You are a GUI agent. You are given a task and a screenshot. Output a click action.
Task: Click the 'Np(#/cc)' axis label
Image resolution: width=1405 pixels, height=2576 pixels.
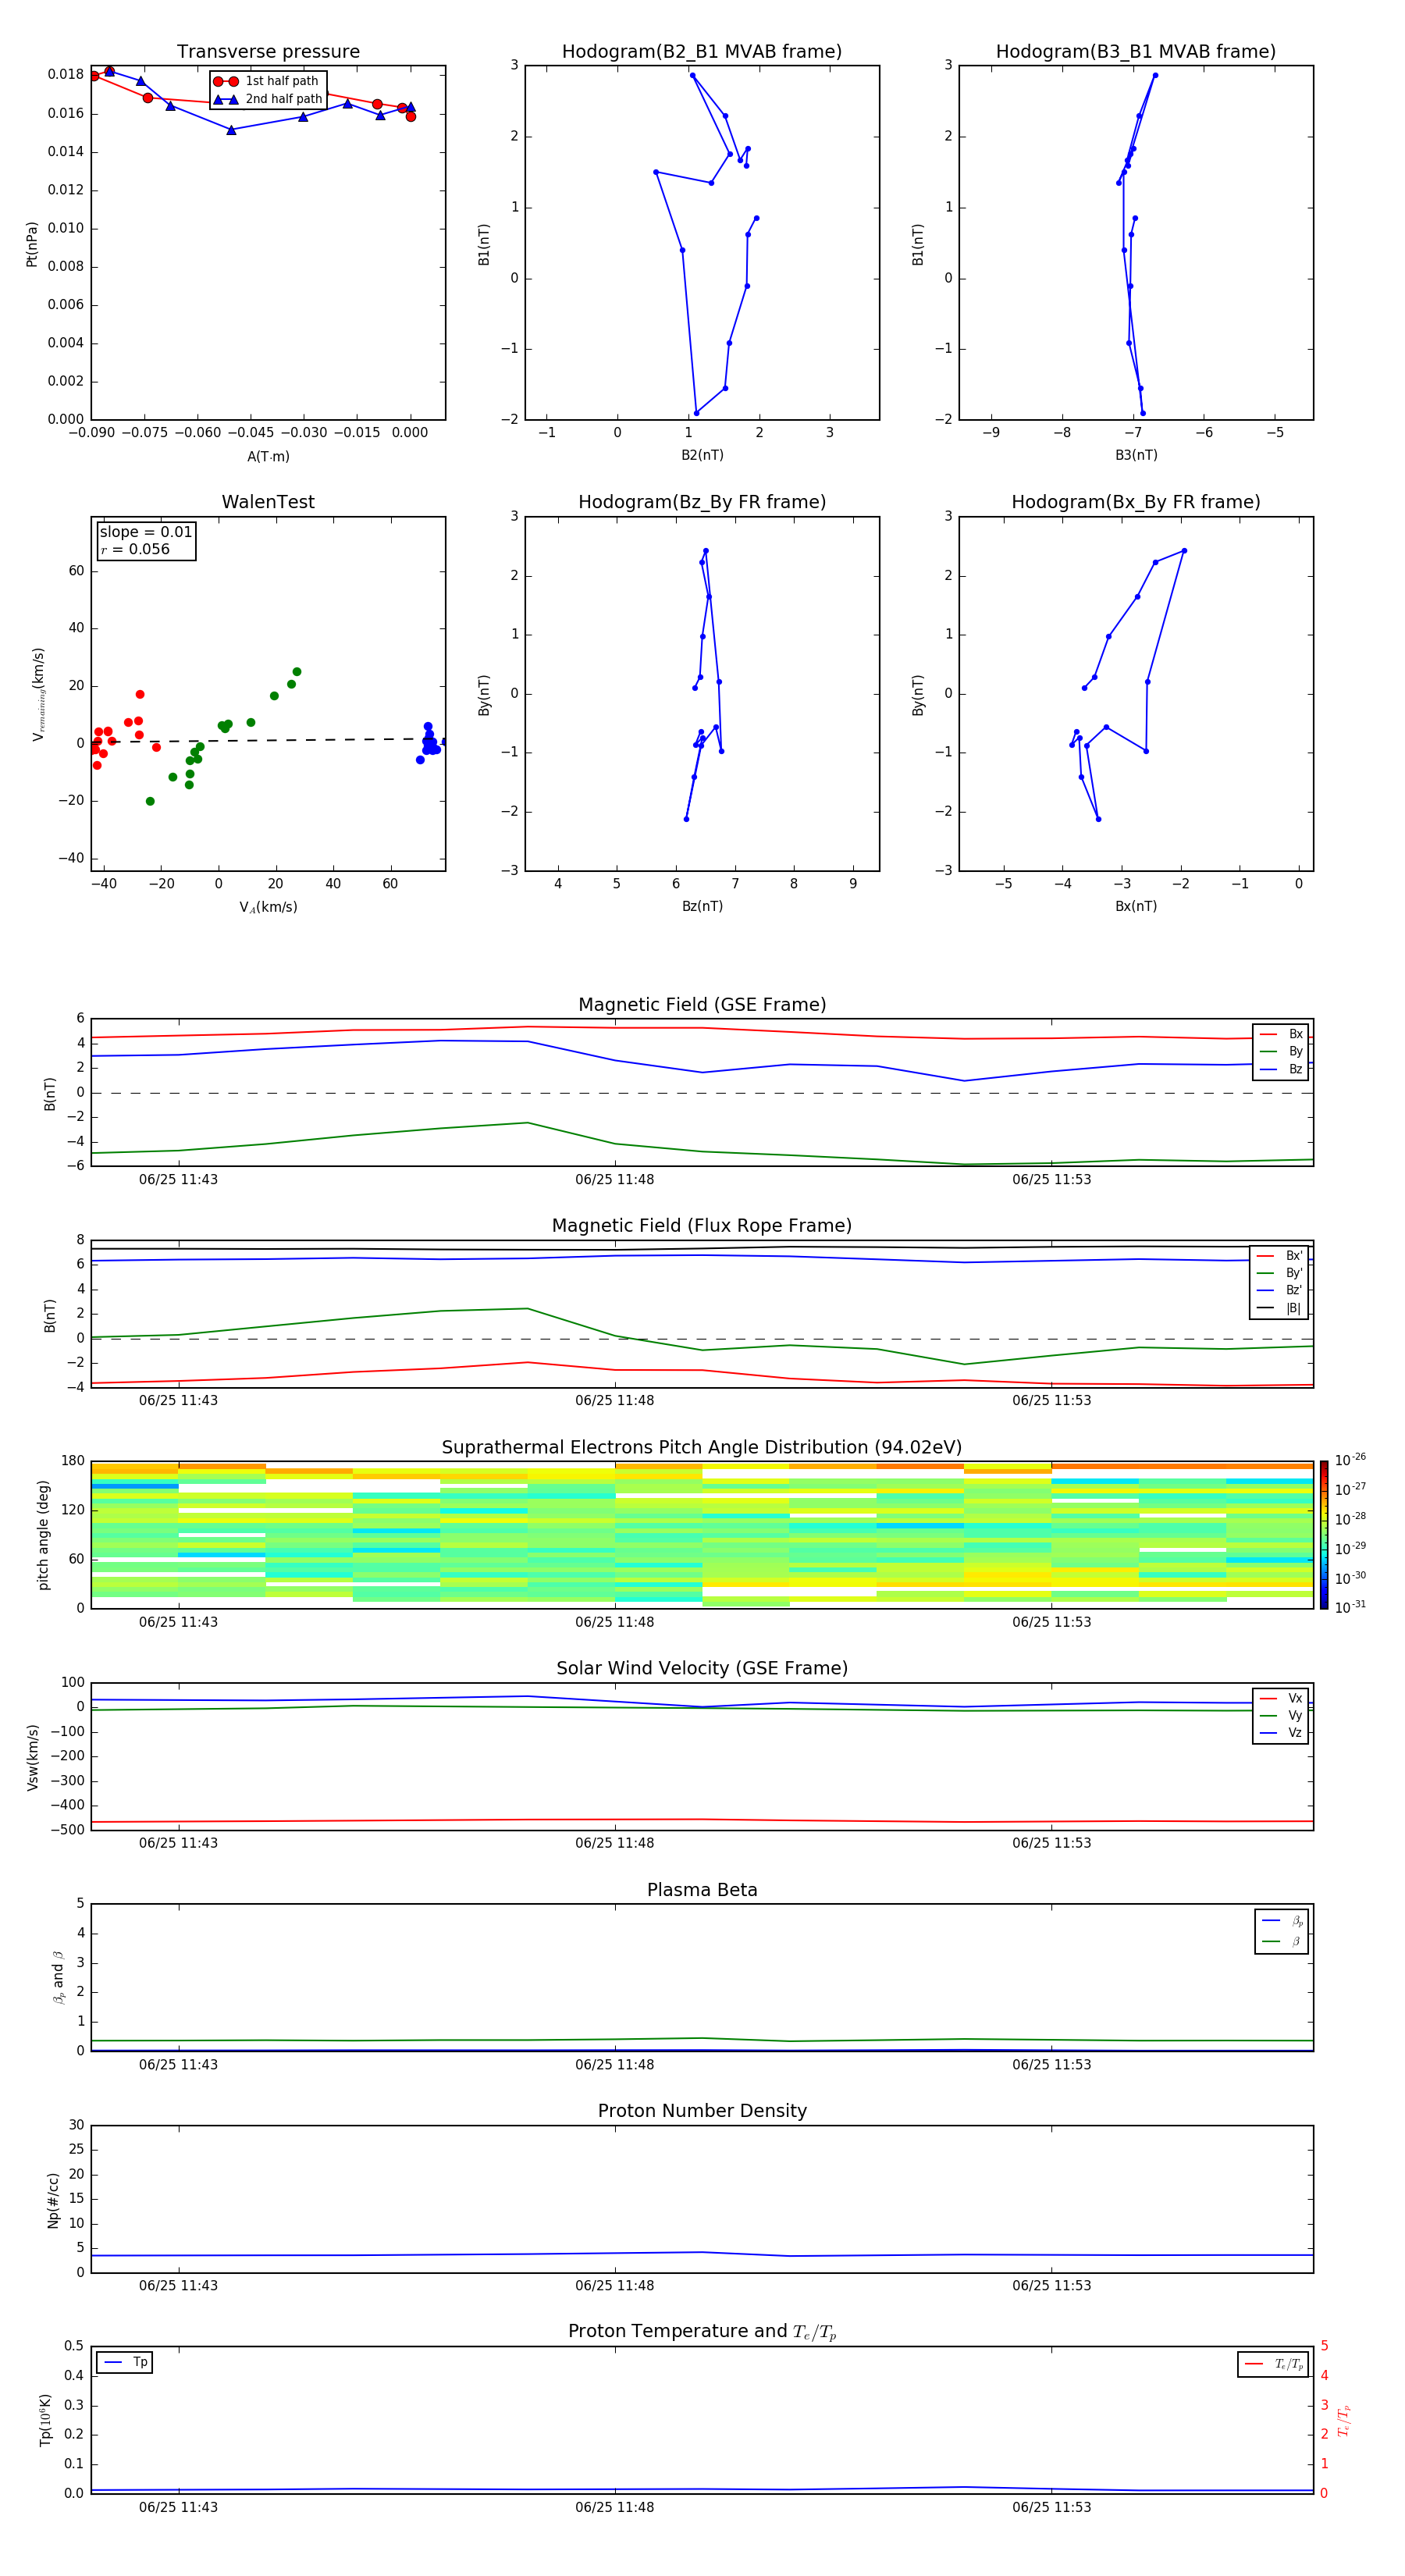click(x=53, y=2200)
